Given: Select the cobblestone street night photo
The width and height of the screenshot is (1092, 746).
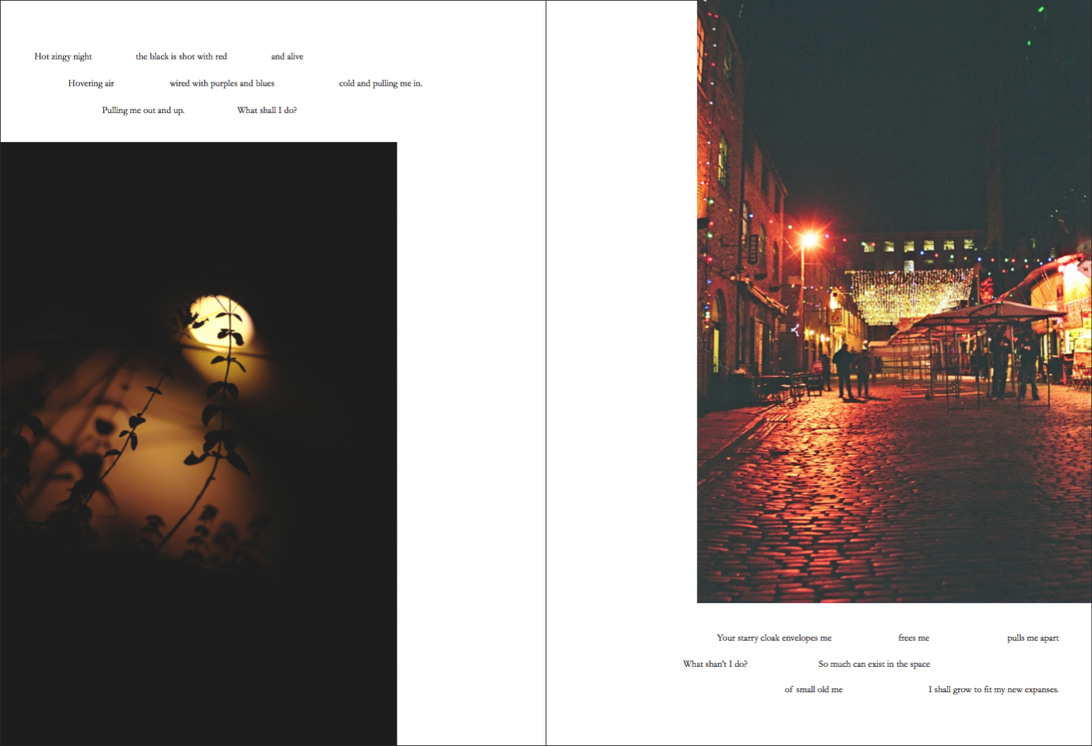Looking at the screenshot, I should click(x=894, y=302).
